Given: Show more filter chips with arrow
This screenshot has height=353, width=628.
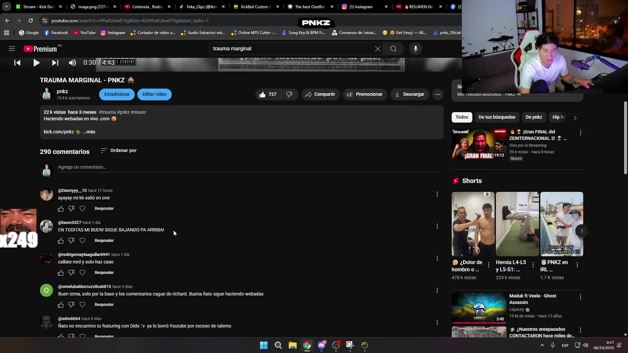Looking at the screenshot, I should click(575, 118).
